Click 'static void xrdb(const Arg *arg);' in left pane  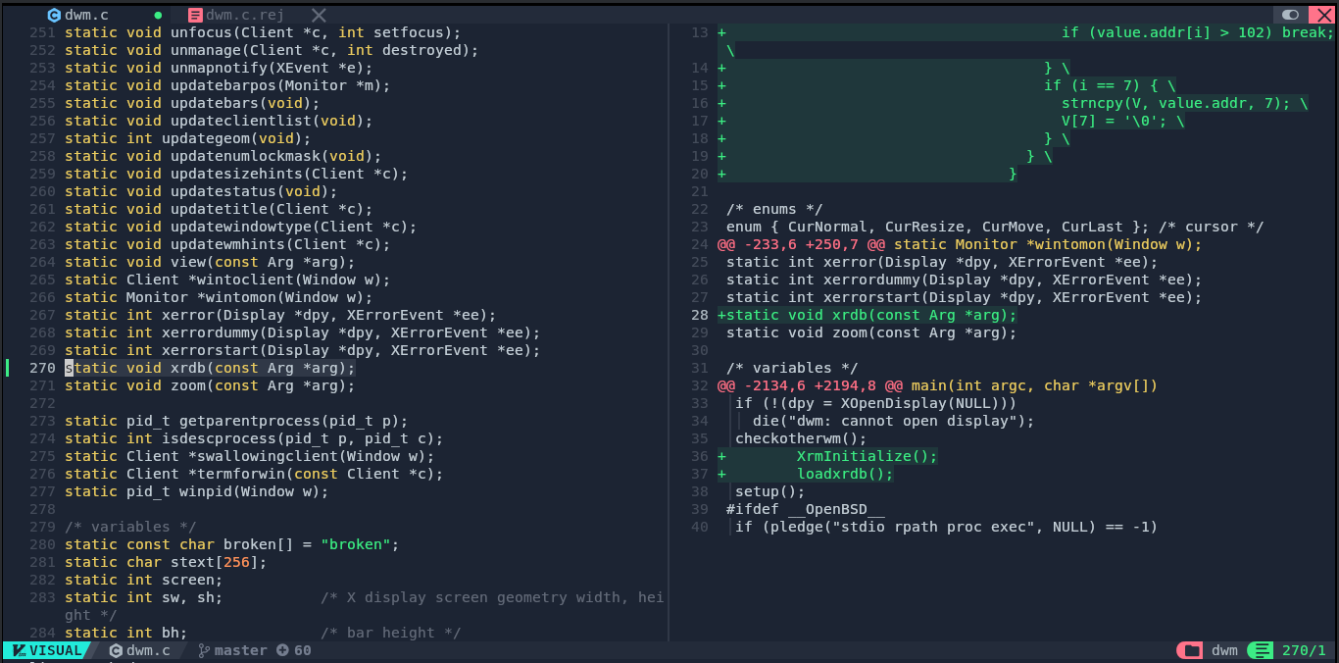[x=210, y=368]
